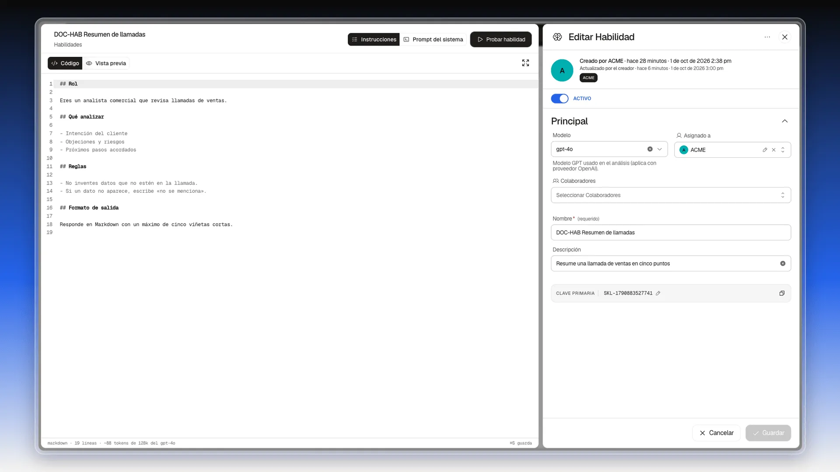Click the '- Próximos pasos acordados' line
Screen dimensions: 840x472
pos(98,150)
